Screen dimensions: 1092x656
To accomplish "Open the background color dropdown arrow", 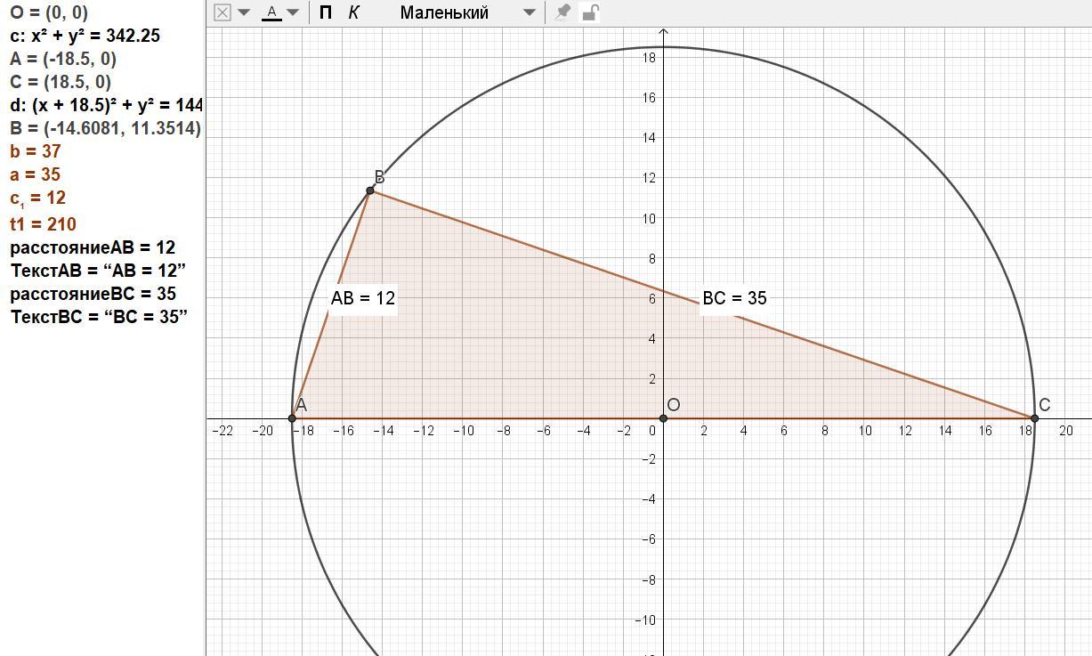I will pyautogui.click(x=243, y=12).
